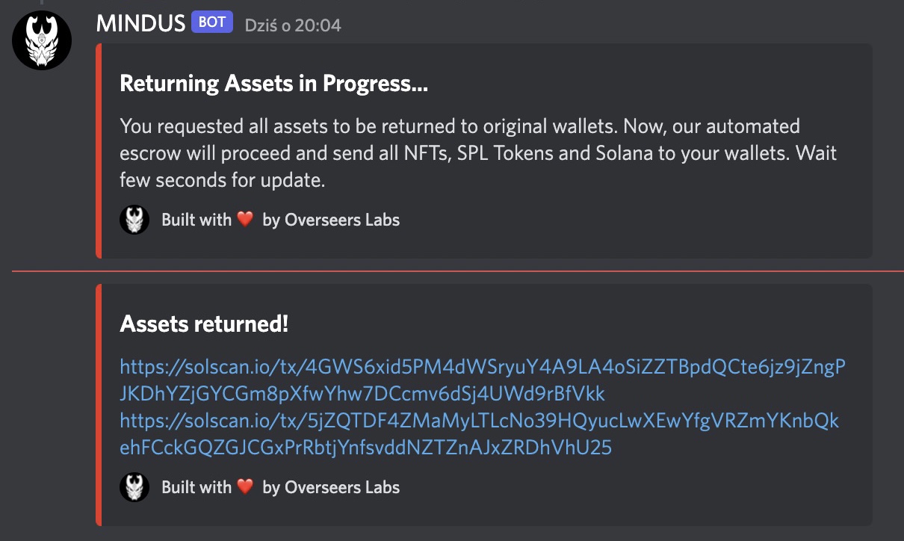Open the MINDUS username profile

(x=140, y=23)
